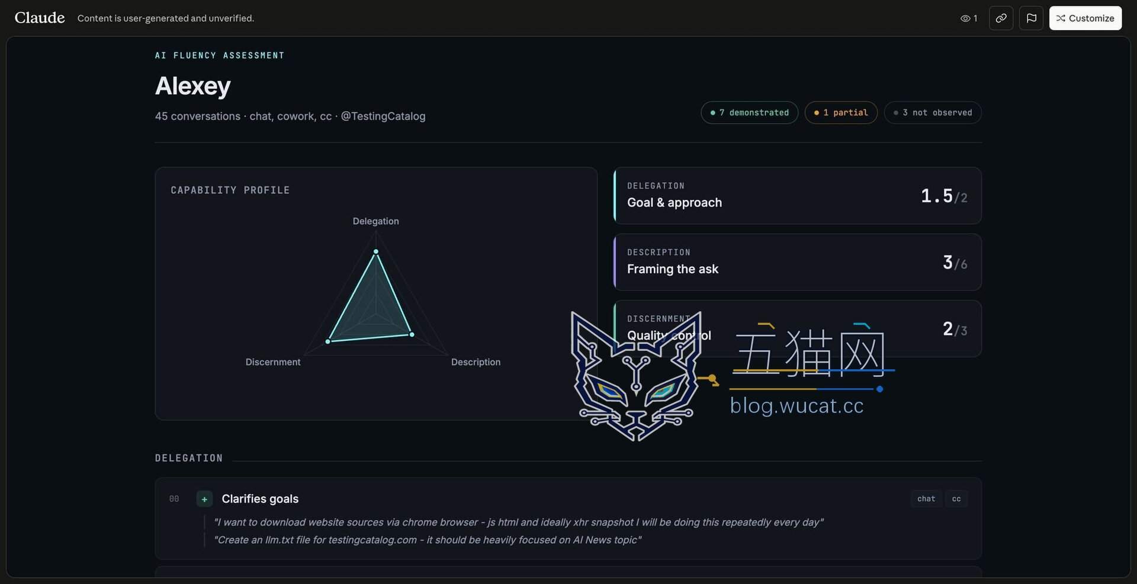
Task: Click the Discernment label on radar chart
Action: (x=273, y=362)
